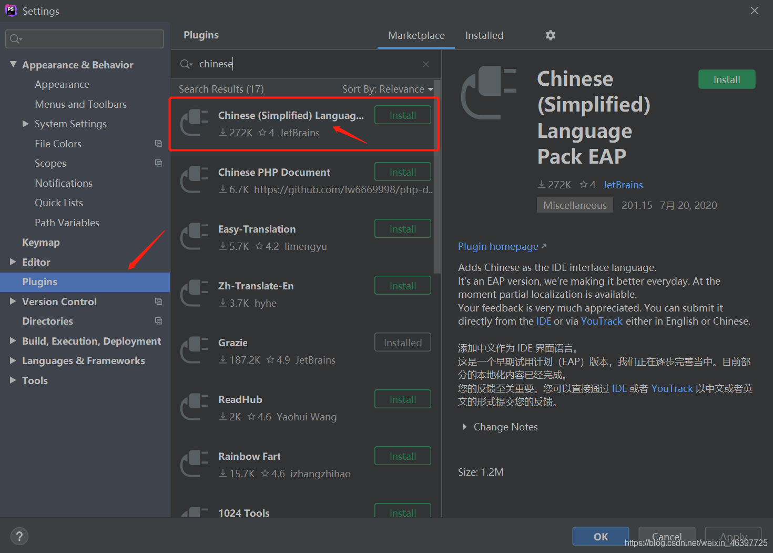773x553 pixels.
Task: Expand Languages & Frameworks section
Action: tap(13, 360)
